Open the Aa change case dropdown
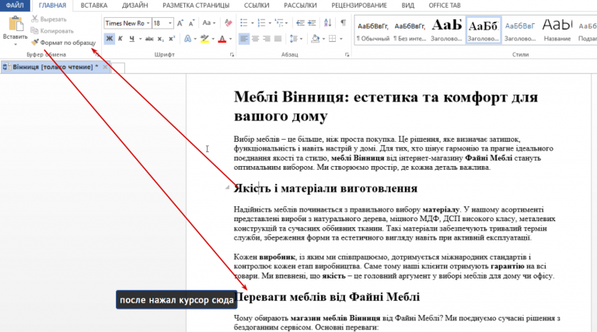Screen dimensions: 597x332 tap(208, 23)
